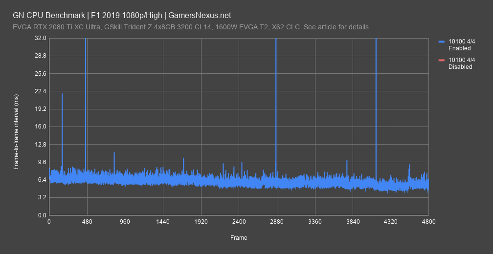Click the 960 x-axis label
This screenshot has height=254, width=493.
(x=125, y=221)
